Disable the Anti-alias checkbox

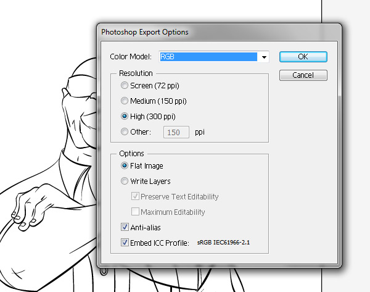click(125, 228)
